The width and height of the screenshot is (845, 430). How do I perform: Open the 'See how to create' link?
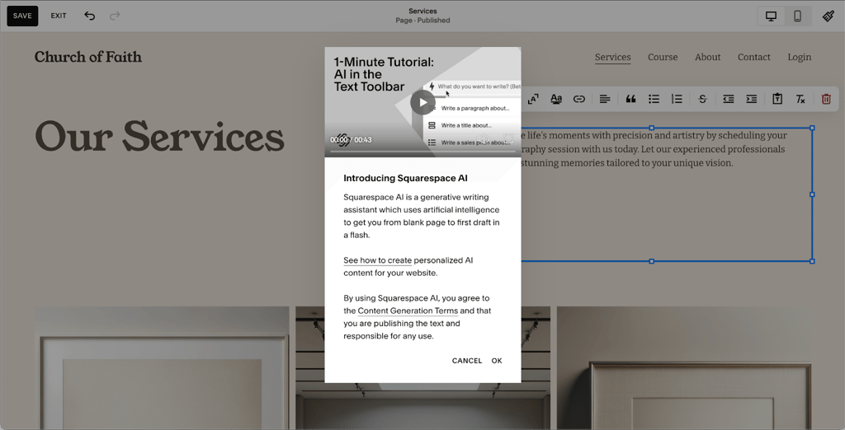(377, 260)
